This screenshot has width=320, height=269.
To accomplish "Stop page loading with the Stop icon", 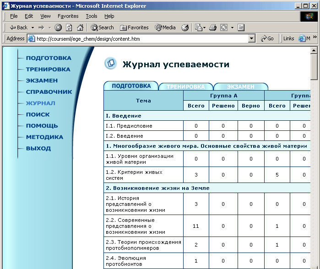I will point(58,27).
